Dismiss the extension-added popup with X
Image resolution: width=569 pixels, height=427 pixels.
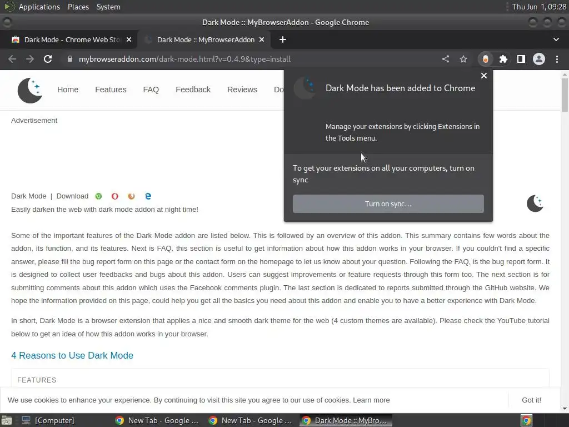coord(484,76)
